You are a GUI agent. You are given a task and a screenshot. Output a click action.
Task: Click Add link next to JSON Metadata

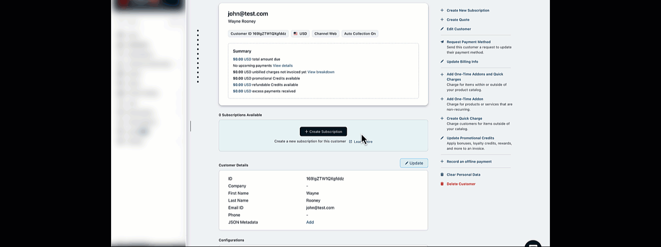[x=310, y=222]
